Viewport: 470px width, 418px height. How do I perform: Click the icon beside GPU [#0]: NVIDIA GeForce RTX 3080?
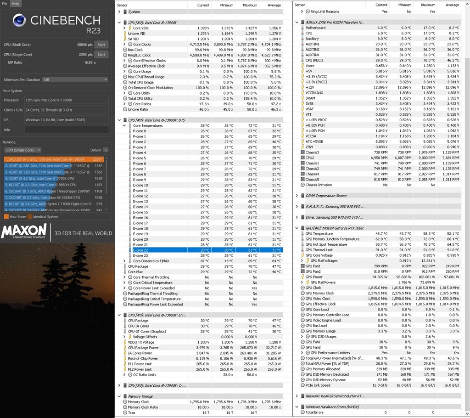(302, 228)
